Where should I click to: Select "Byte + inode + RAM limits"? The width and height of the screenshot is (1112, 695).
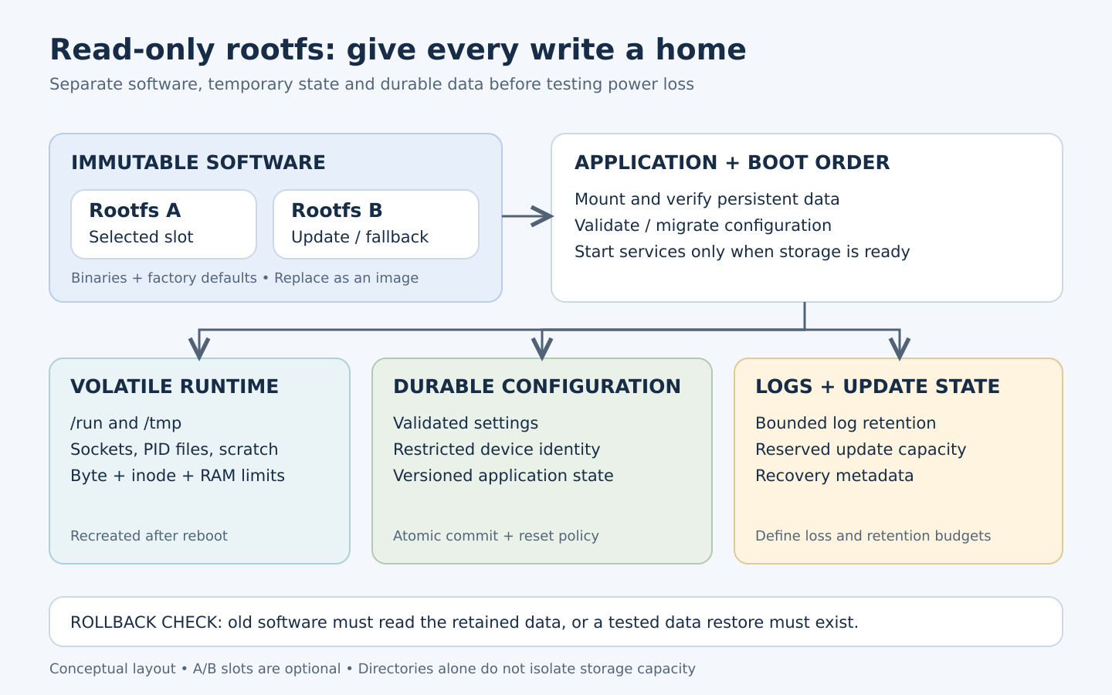[178, 476]
